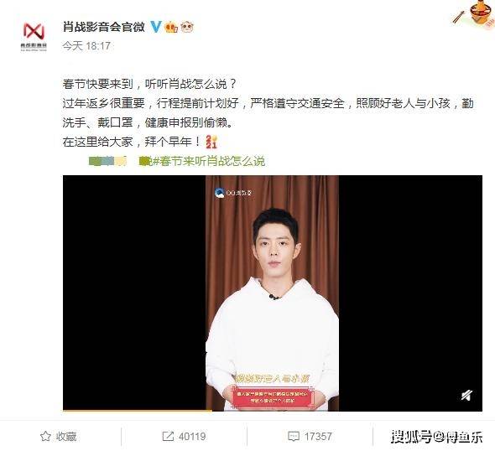
Task: Click the blue V verification badge
Action: [x=155, y=27]
